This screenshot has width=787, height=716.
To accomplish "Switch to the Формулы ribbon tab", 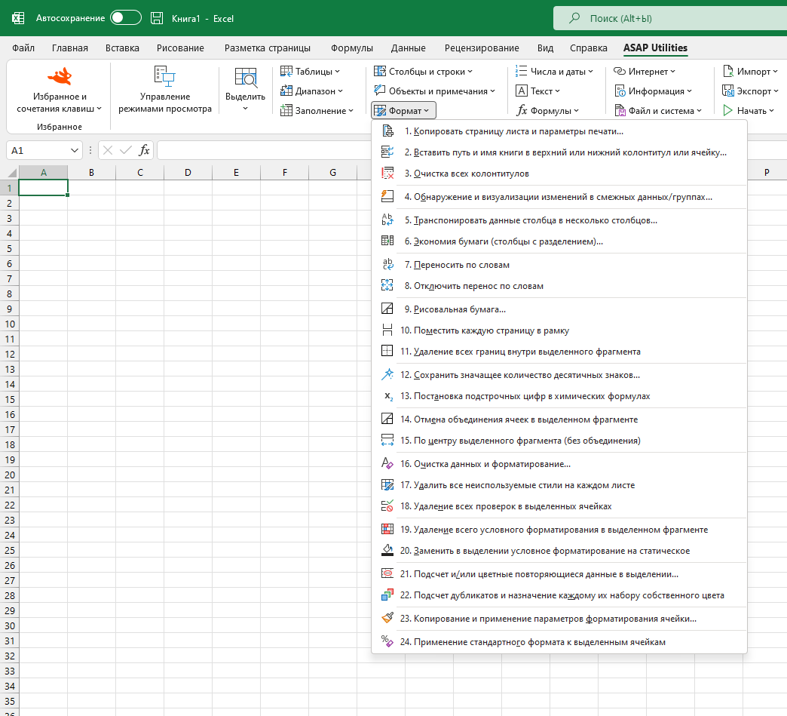I will 352,48.
